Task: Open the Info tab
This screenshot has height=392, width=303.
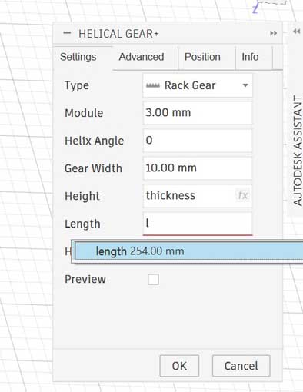Action: tap(250, 57)
